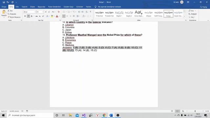Click the Undo arrow icon

[8, 2]
